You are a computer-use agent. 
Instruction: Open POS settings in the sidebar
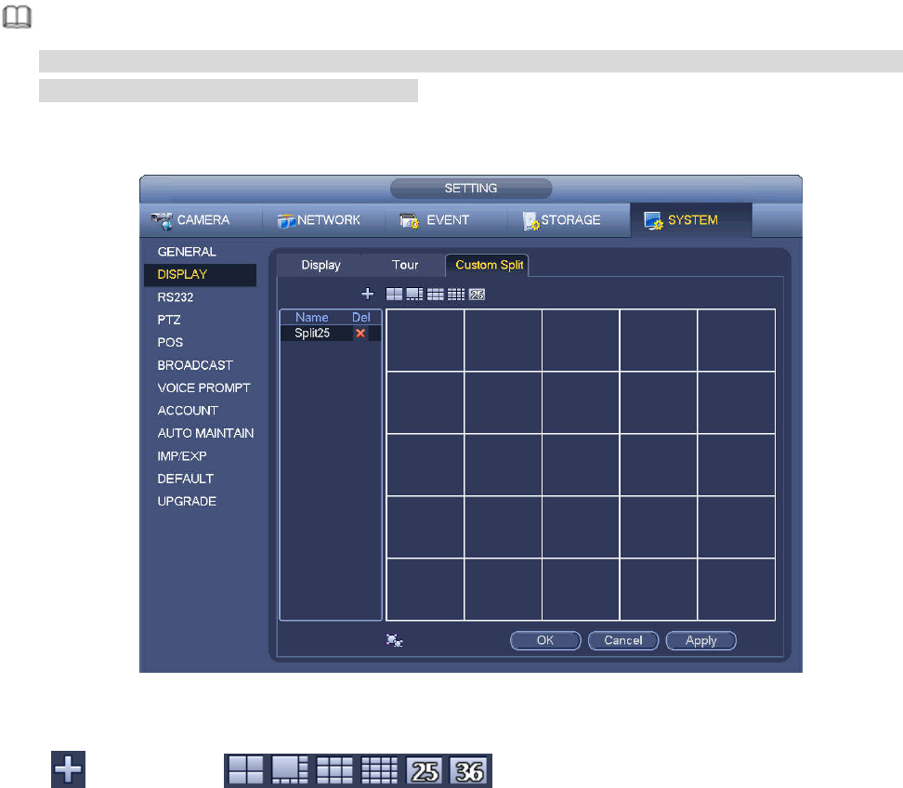click(x=170, y=342)
